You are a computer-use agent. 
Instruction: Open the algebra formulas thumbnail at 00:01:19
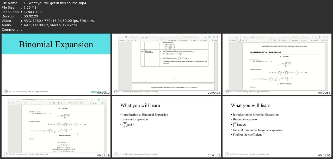[x=56, y=127]
